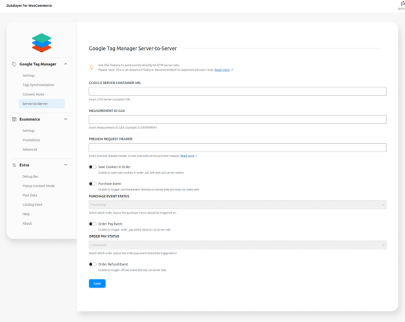The width and height of the screenshot is (405, 322).
Task: Follow Read more link under preview header
Action: tap(188, 155)
